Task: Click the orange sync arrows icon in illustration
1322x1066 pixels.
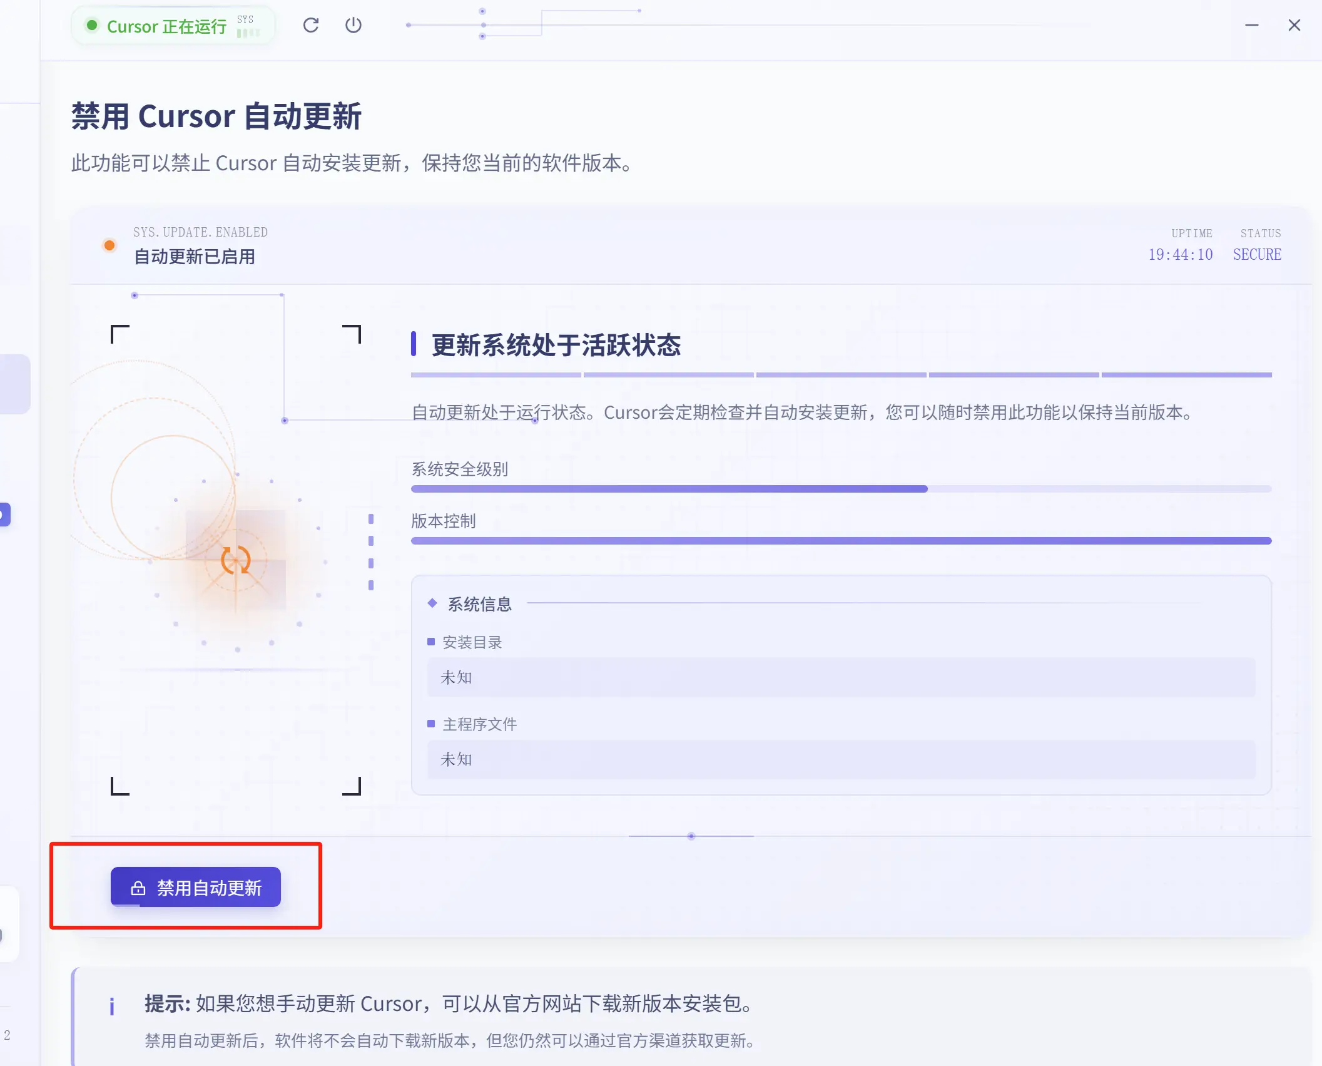Action: (x=236, y=560)
